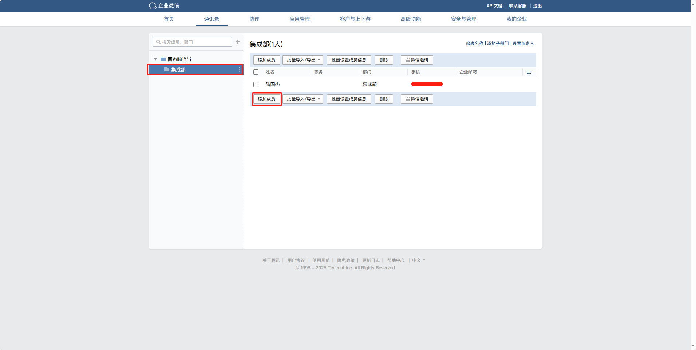Open the column settings icon in table header

pyautogui.click(x=529, y=72)
